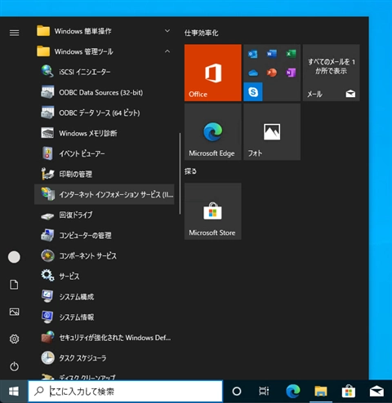Open ODBC Data Sources (32-bit)
Image resolution: width=392 pixels, height=403 pixels.
105,92
